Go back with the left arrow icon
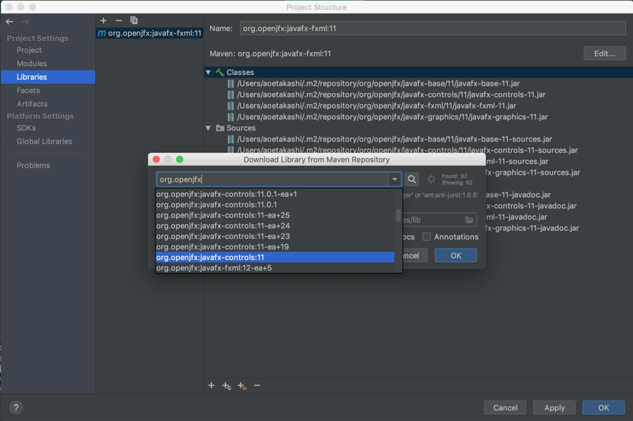 10,22
